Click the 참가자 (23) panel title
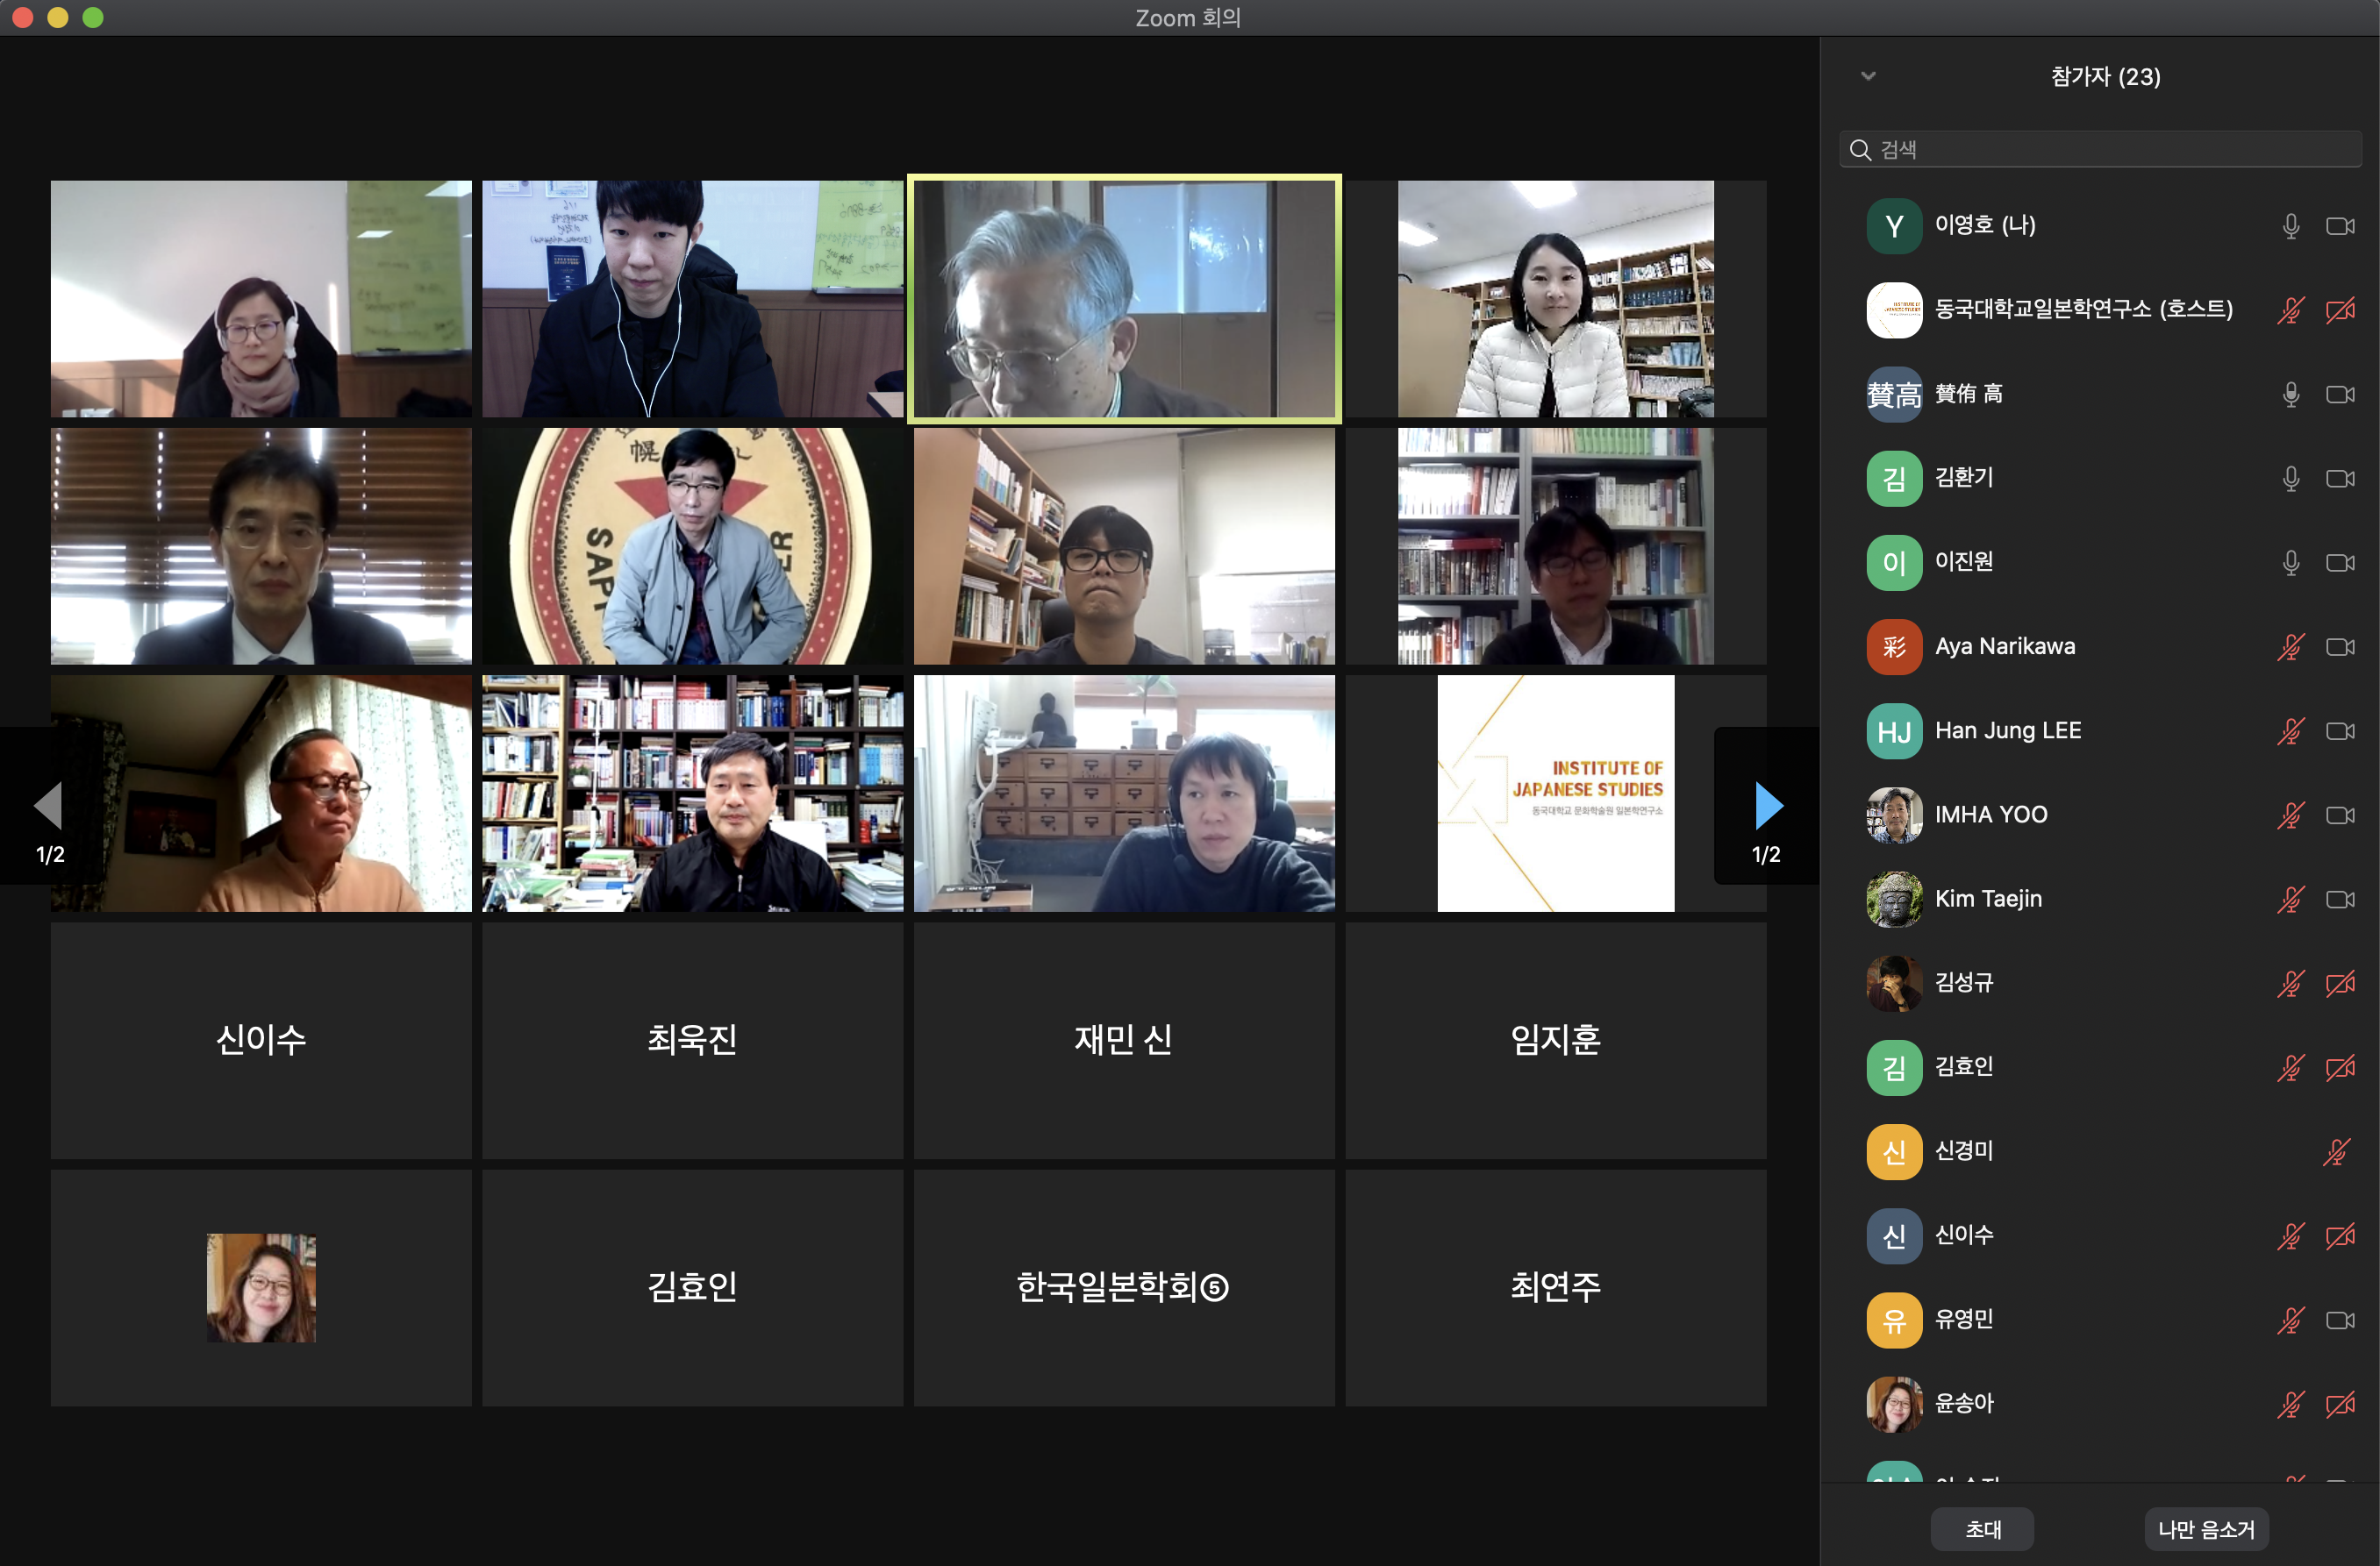This screenshot has width=2380, height=1566. [x=2105, y=77]
